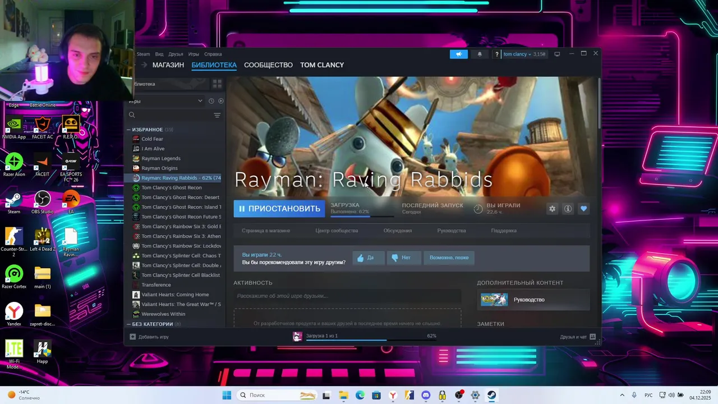
Task: Toggle ready-to-play filter icon in library
Action: coord(220,101)
